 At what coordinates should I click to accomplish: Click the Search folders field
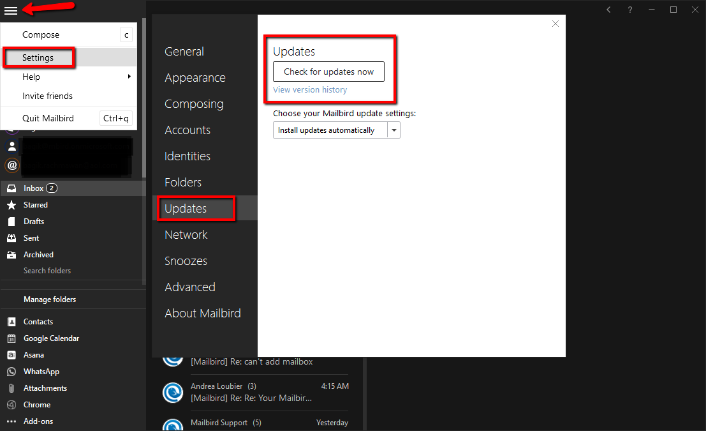point(47,271)
